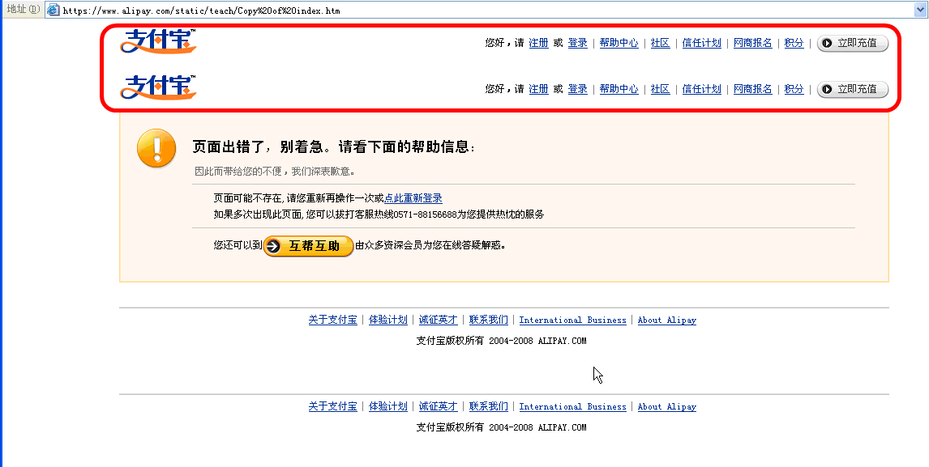The image size is (929, 467).
Task: Go to 社区 in the lower header row
Action: tap(660, 89)
